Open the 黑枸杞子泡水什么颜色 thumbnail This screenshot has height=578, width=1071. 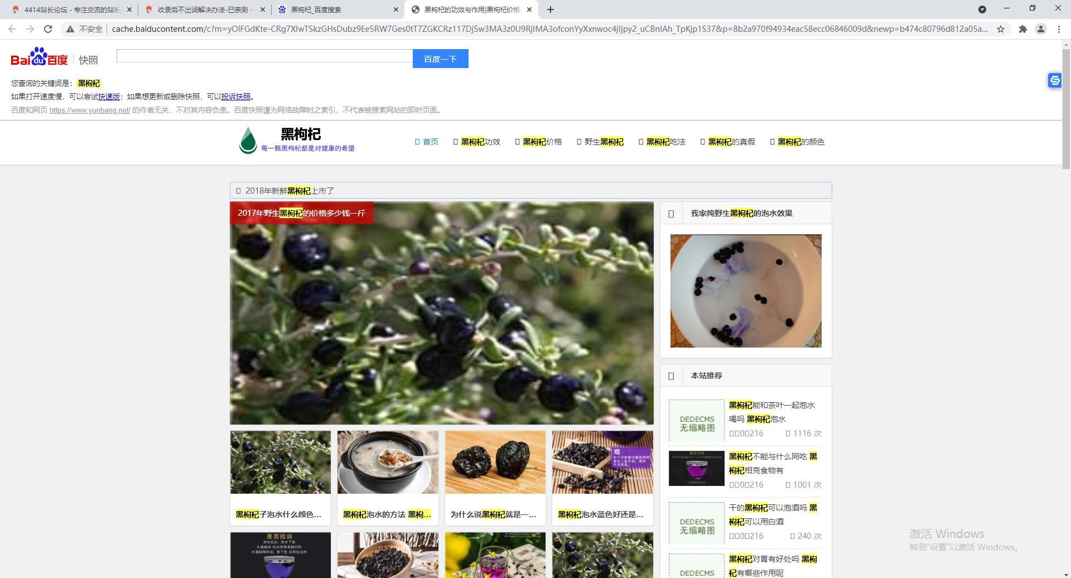pos(281,462)
